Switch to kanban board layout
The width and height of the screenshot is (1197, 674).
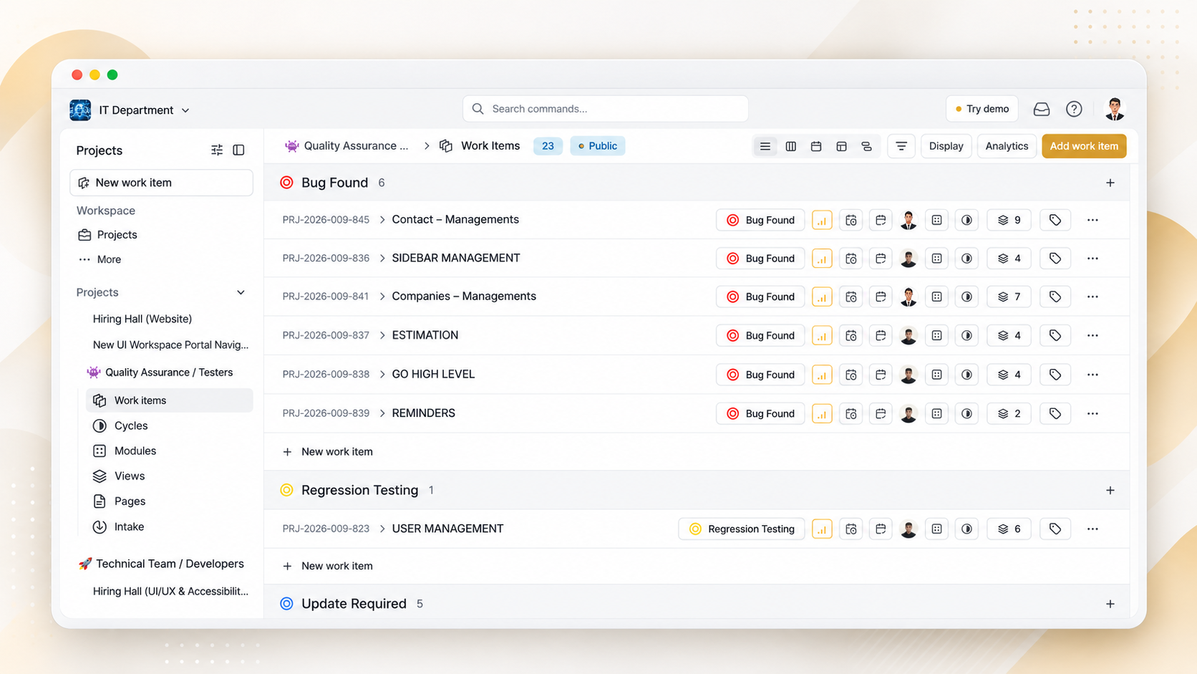(x=790, y=146)
